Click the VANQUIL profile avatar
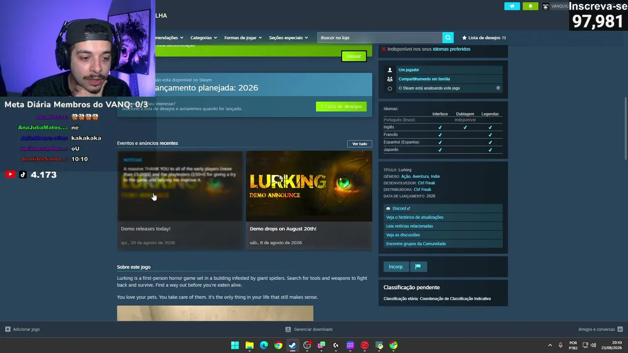628x353 pixels. pos(545,6)
